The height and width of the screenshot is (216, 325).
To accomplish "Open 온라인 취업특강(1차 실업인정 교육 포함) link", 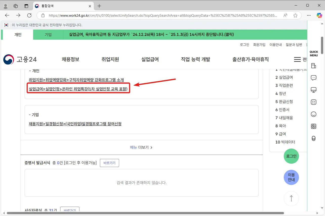I will (78, 89).
